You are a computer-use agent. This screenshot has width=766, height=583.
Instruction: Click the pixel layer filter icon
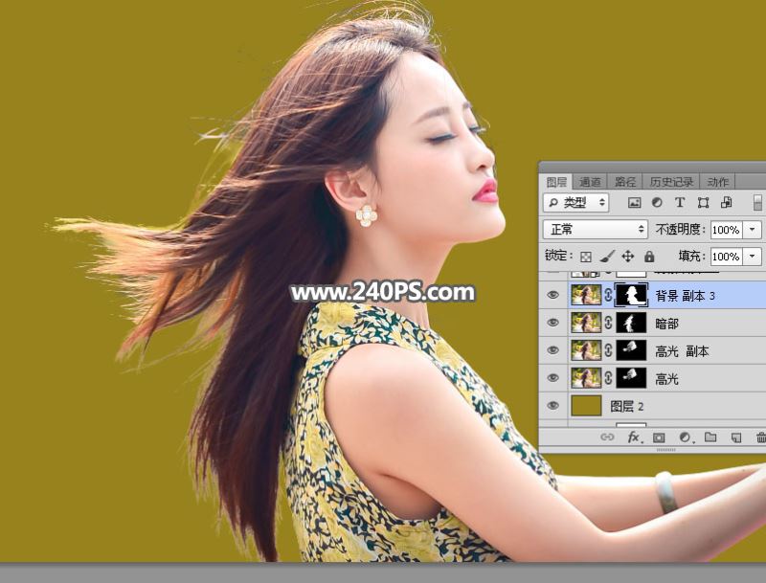click(634, 203)
